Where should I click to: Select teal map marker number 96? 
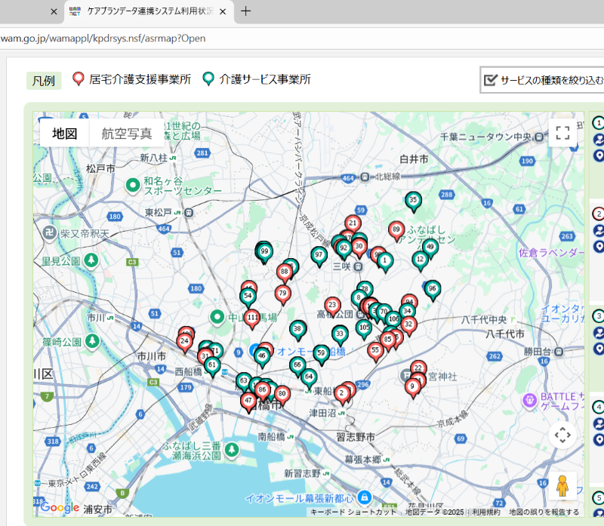pos(432,289)
